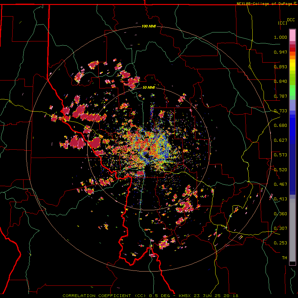Click the pink top segment of color bar
298x298 pixels.
292,35
